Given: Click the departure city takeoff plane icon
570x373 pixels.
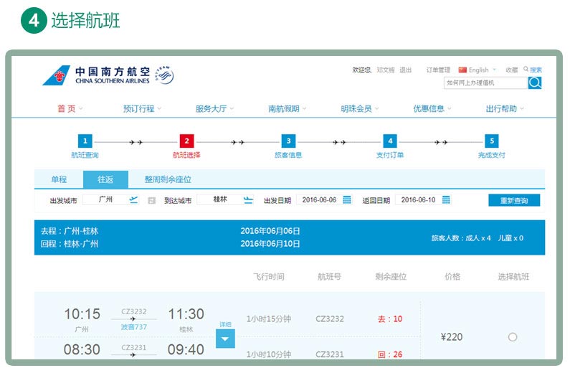Looking at the screenshot, I should [133, 199].
